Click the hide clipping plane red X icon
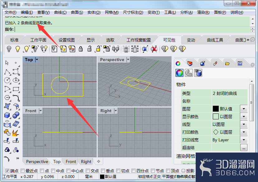The width and height of the screenshot is (258, 182). coord(154,49)
